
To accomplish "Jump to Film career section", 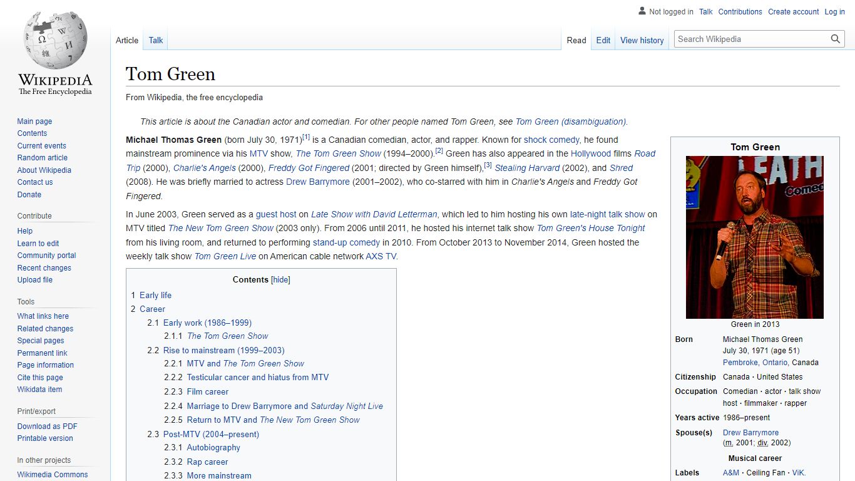I will (x=208, y=391).
